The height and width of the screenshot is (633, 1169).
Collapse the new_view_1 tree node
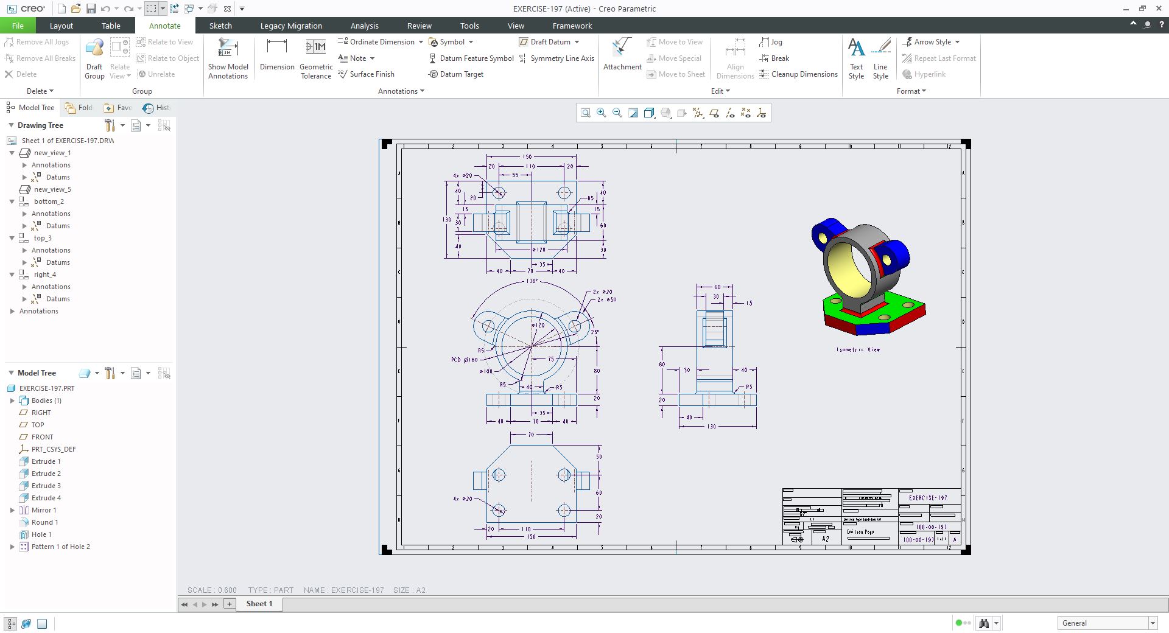point(12,153)
